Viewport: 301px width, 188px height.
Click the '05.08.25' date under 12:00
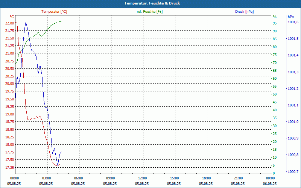tap(142, 183)
